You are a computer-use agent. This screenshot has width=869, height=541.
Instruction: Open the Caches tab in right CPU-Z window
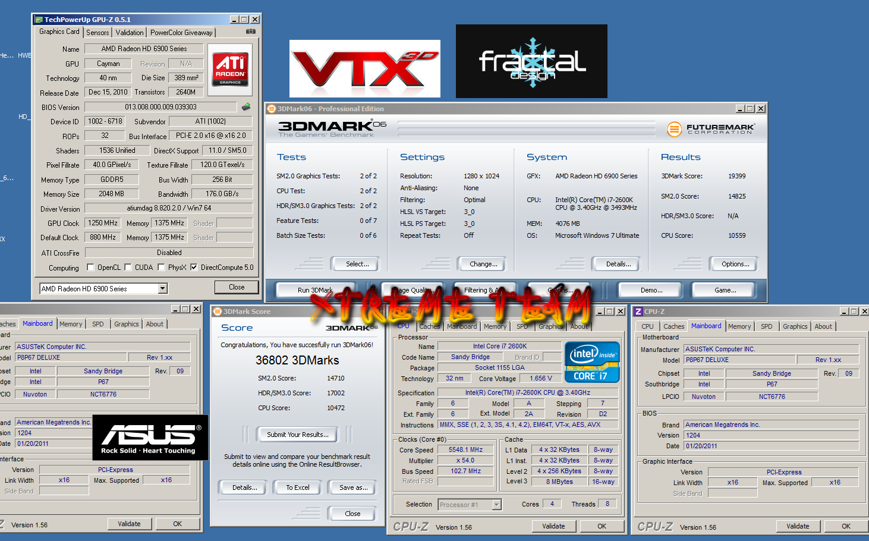point(673,326)
